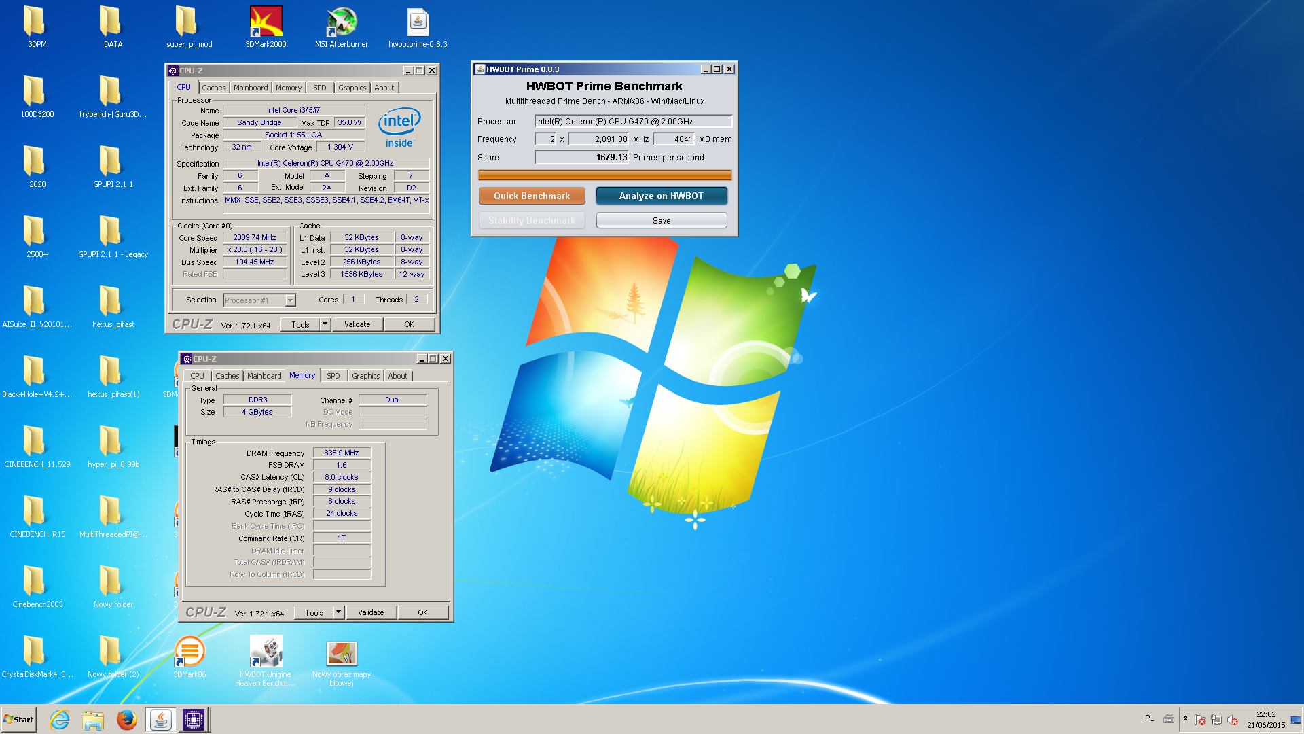Image resolution: width=1304 pixels, height=734 pixels.
Task: Start the Quick Benchmark in HWBOT Prime
Action: pyautogui.click(x=532, y=196)
